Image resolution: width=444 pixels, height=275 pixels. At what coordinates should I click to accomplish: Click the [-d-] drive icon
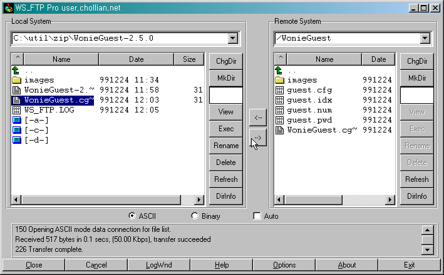(x=17, y=140)
